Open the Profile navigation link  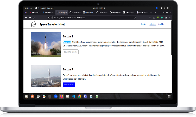[x=161, y=24]
